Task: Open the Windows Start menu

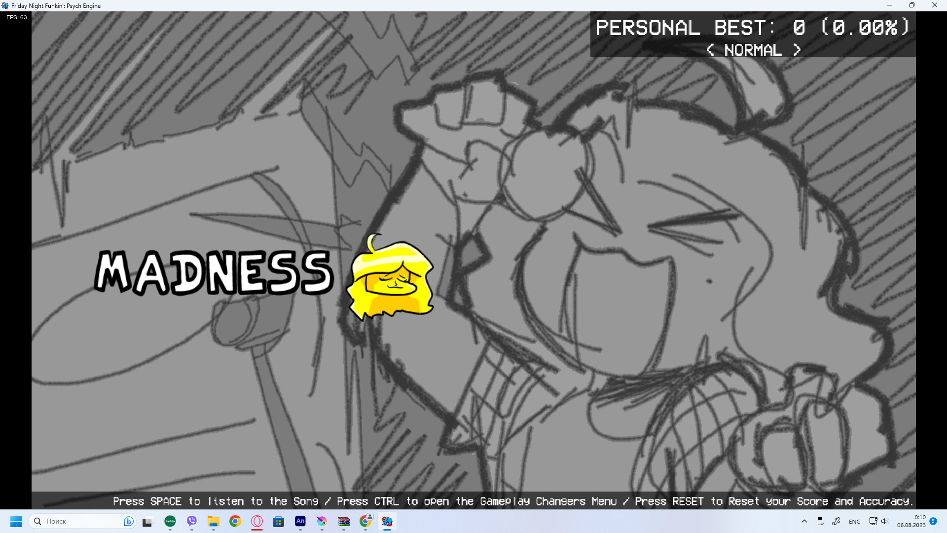Action: 16,521
